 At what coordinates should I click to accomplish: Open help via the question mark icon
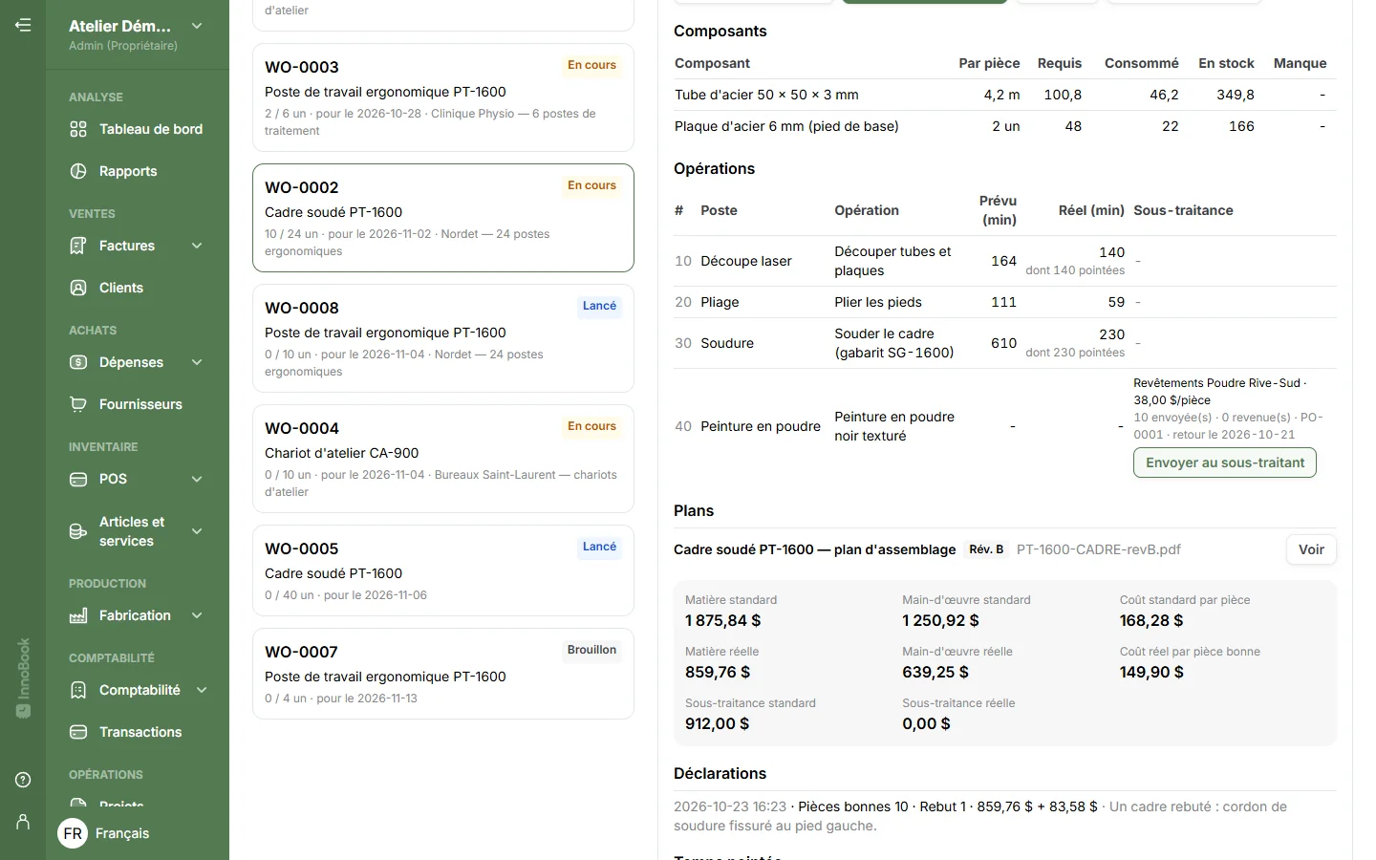(x=23, y=780)
